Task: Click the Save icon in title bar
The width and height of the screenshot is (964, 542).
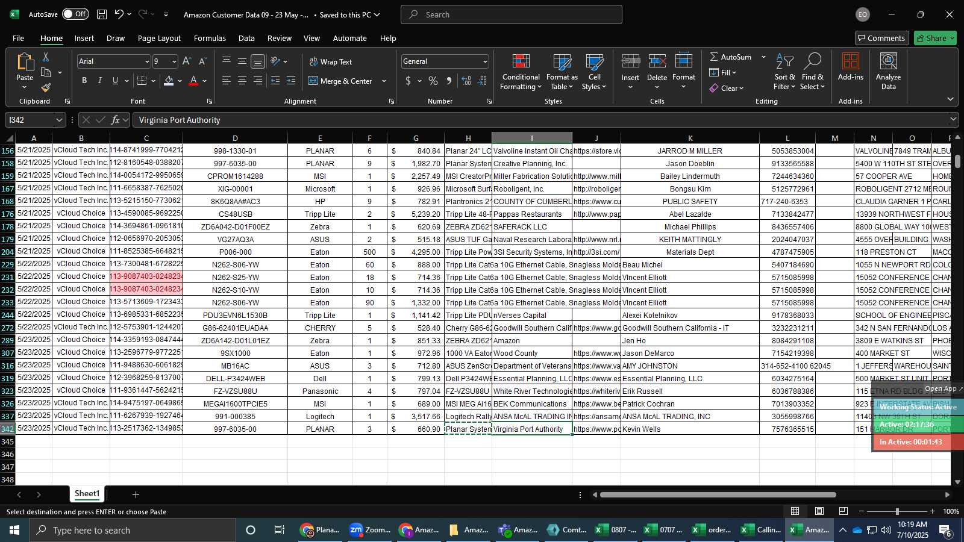Action: [x=102, y=14]
